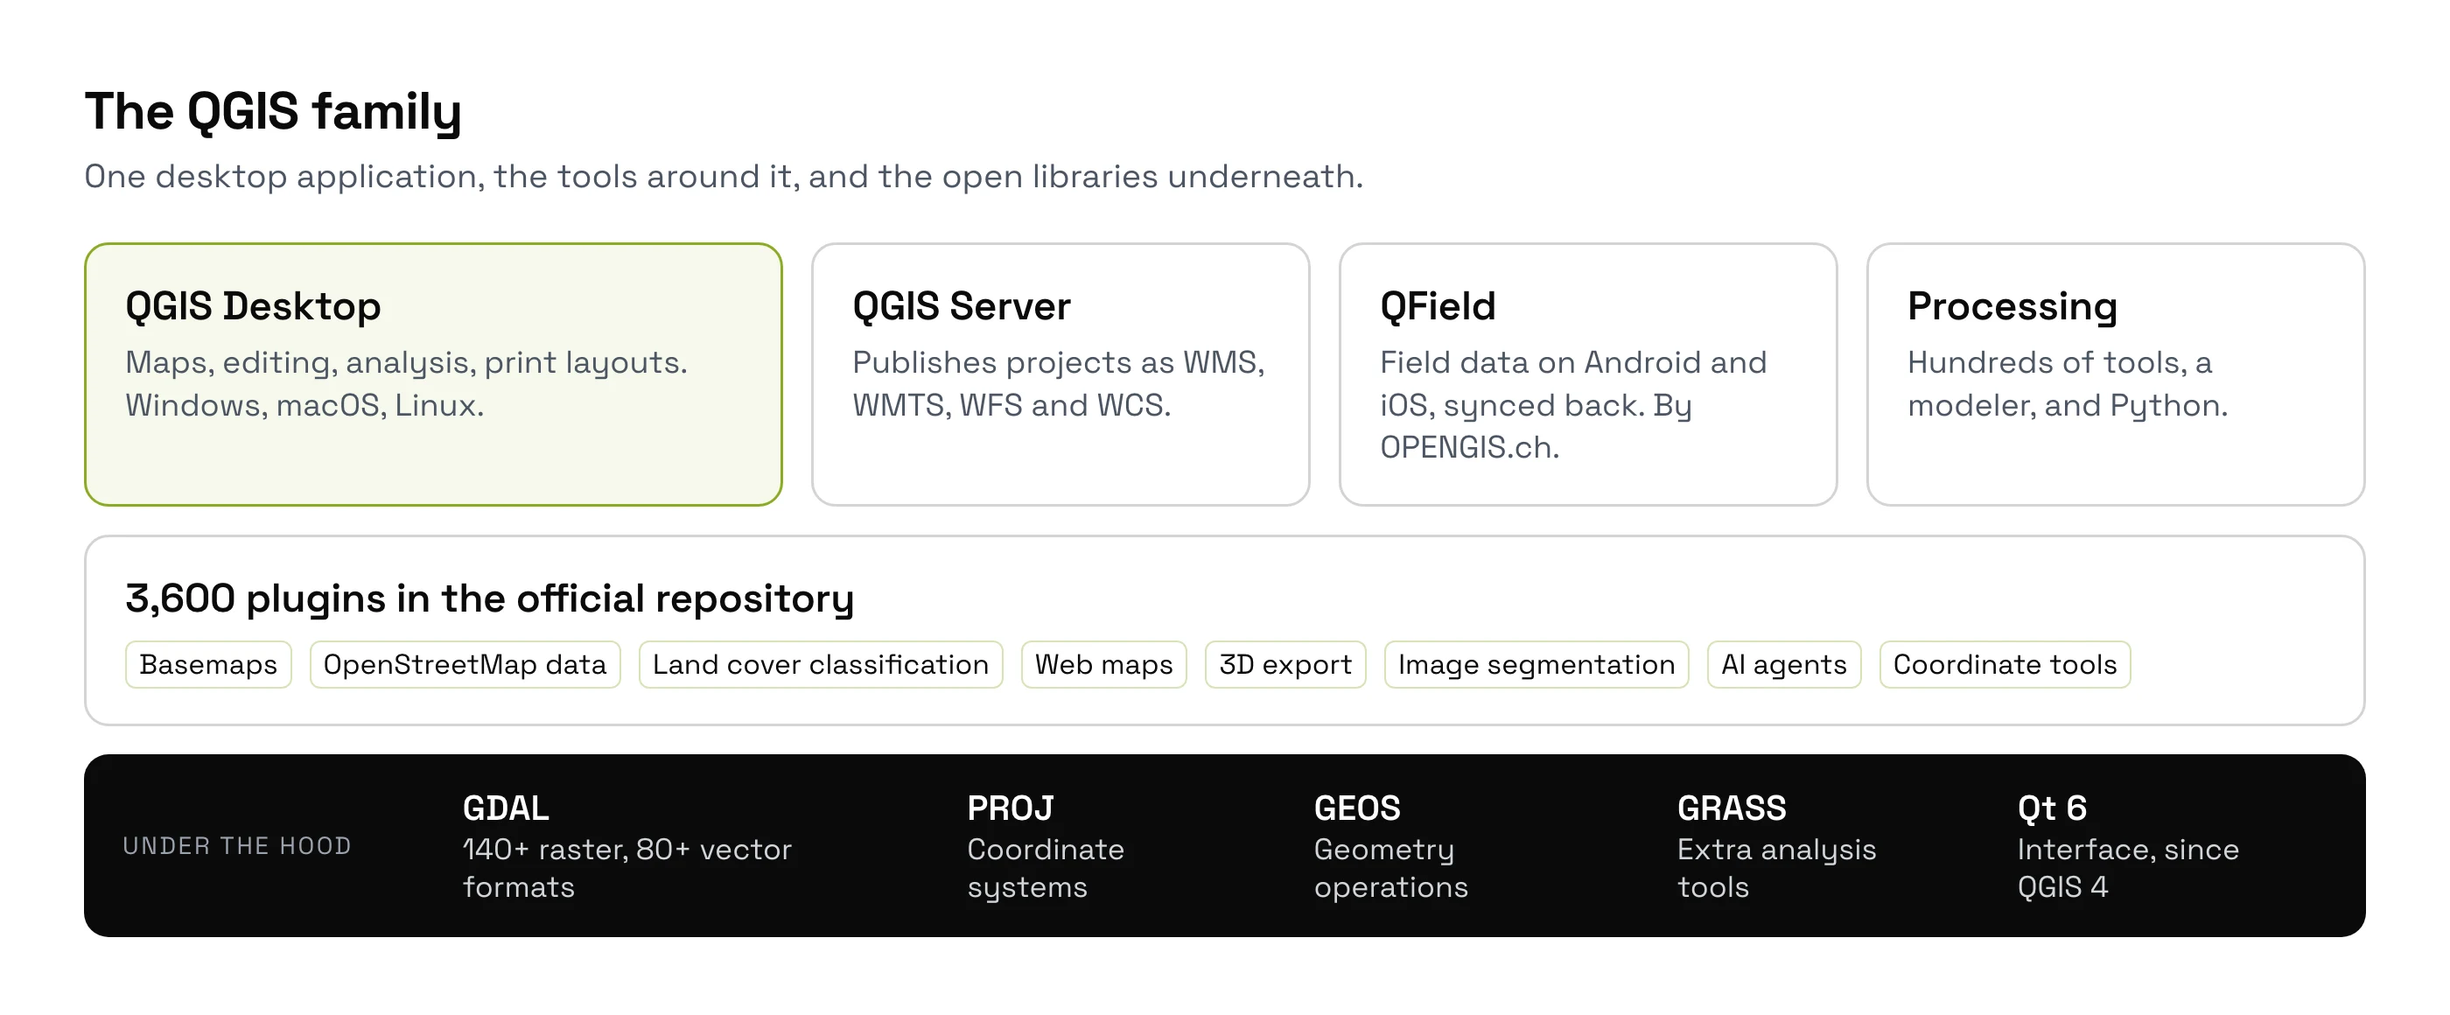
Task: Click 'Coordinate systems' description under PROJ
Action: (x=1046, y=867)
